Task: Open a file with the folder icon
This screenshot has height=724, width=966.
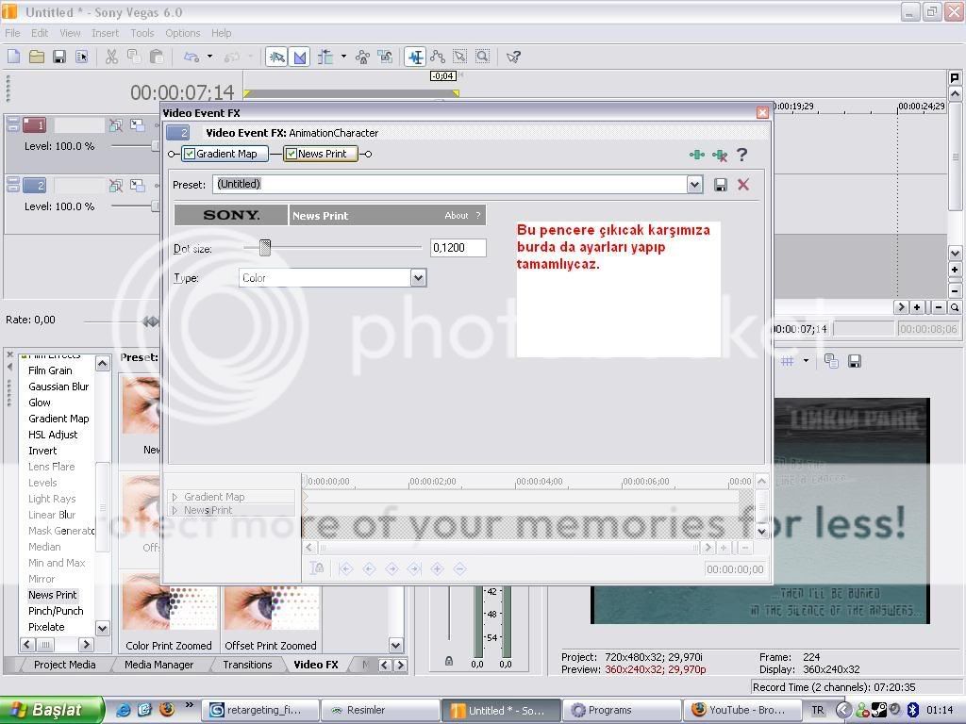Action: [37, 57]
